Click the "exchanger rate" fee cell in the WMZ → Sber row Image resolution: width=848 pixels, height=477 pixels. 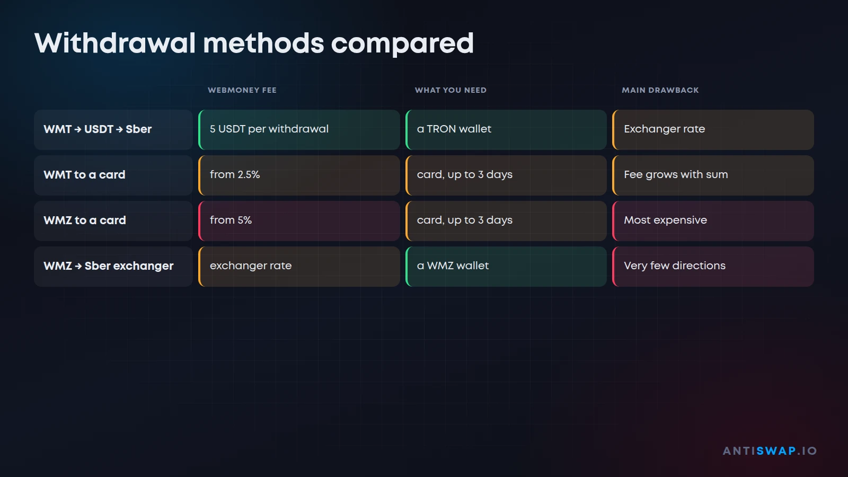299,267
